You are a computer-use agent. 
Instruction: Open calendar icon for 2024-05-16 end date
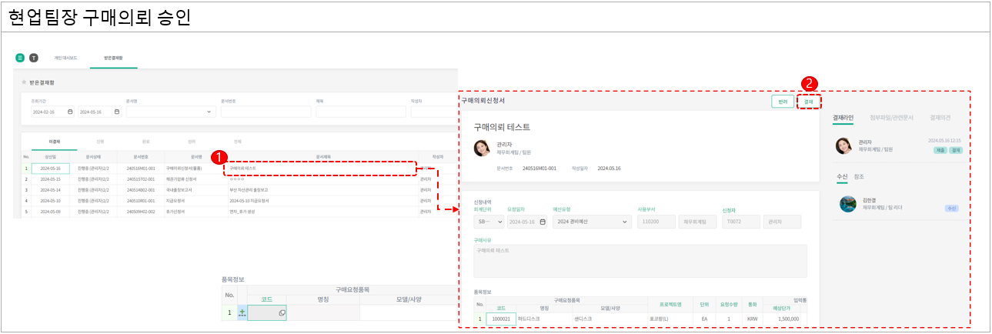pos(116,112)
